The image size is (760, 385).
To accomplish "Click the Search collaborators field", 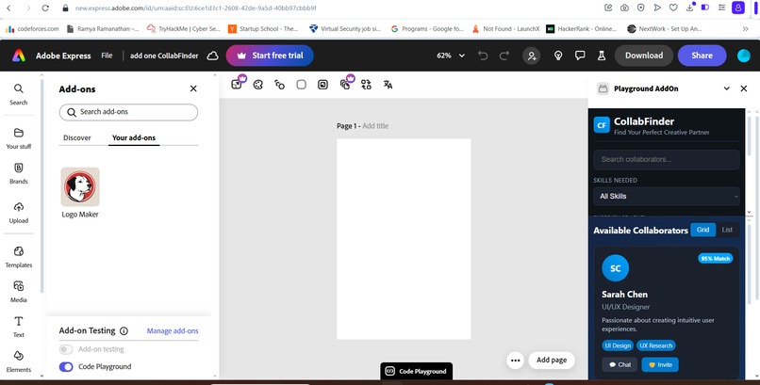I will point(667,159).
